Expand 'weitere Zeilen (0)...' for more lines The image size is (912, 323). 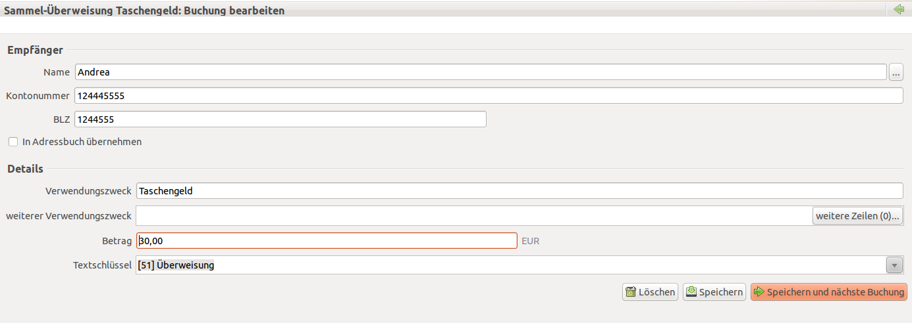[x=857, y=216]
